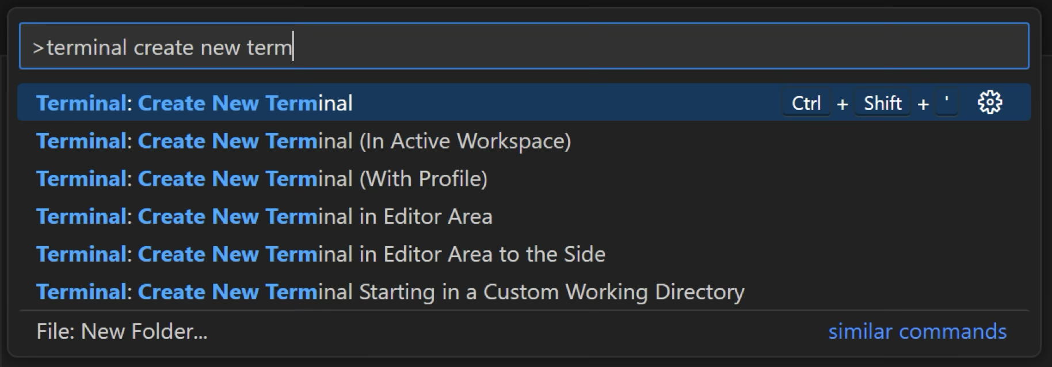Click the similar commands link
Image resolution: width=1052 pixels, height=367 pixels.
click(x=917, y=331)
